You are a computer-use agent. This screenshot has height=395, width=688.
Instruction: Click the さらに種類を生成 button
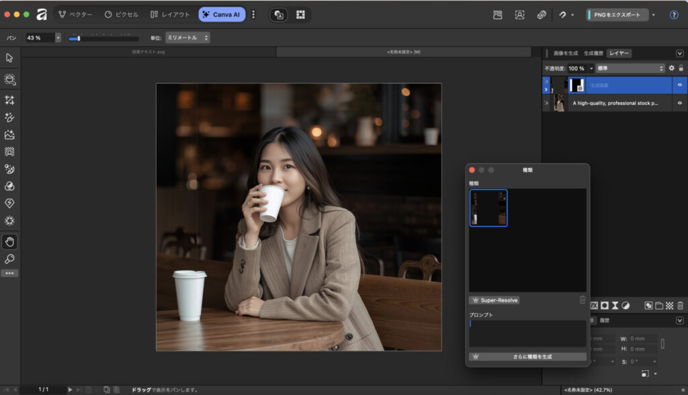click(527, 357)
